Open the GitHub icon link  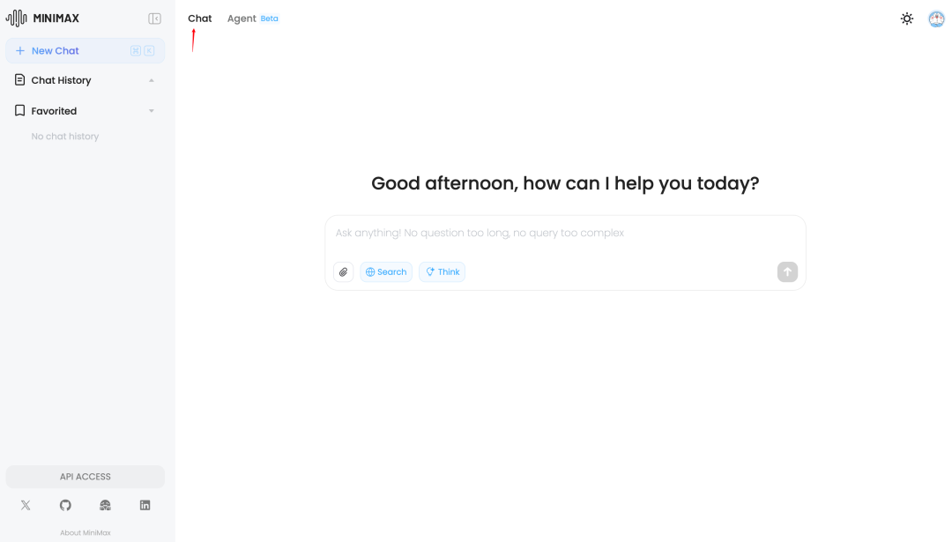click(65, 505)
